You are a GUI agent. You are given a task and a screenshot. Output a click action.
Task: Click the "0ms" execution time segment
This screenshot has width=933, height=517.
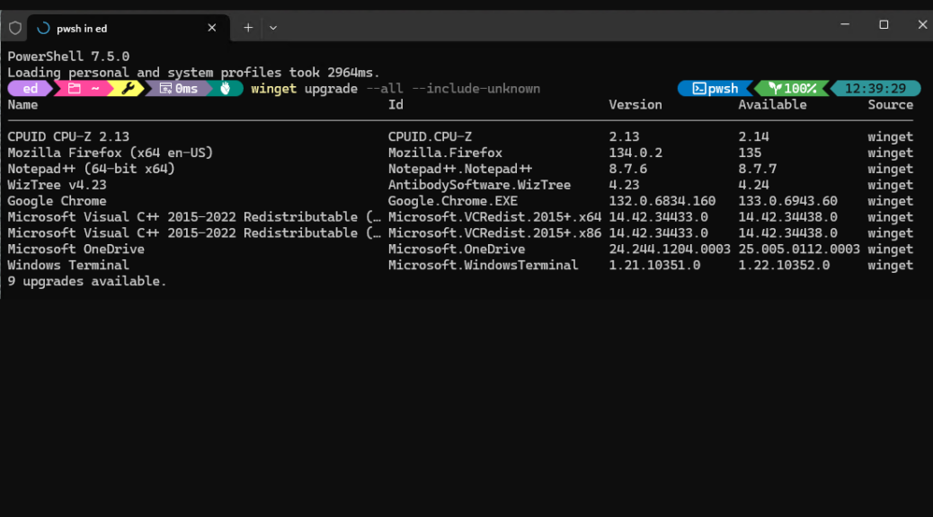179,89
